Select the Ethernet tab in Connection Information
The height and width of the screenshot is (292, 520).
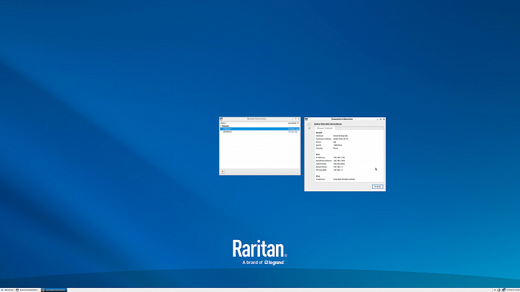click(325, 128)
